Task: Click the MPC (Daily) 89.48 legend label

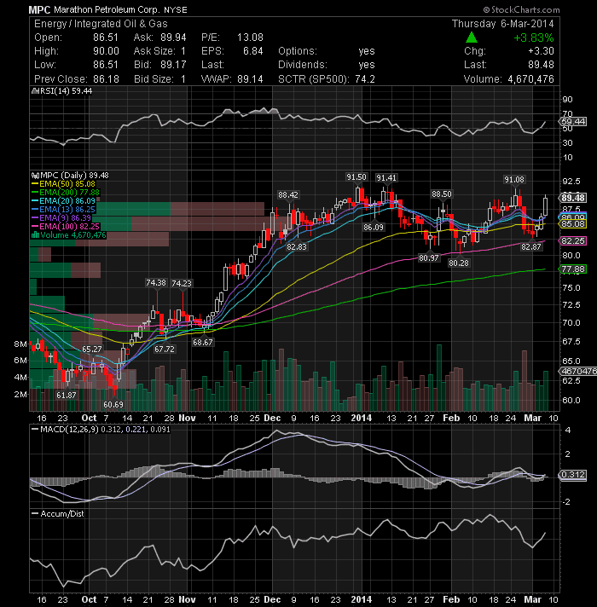Action: pos(70,176)
